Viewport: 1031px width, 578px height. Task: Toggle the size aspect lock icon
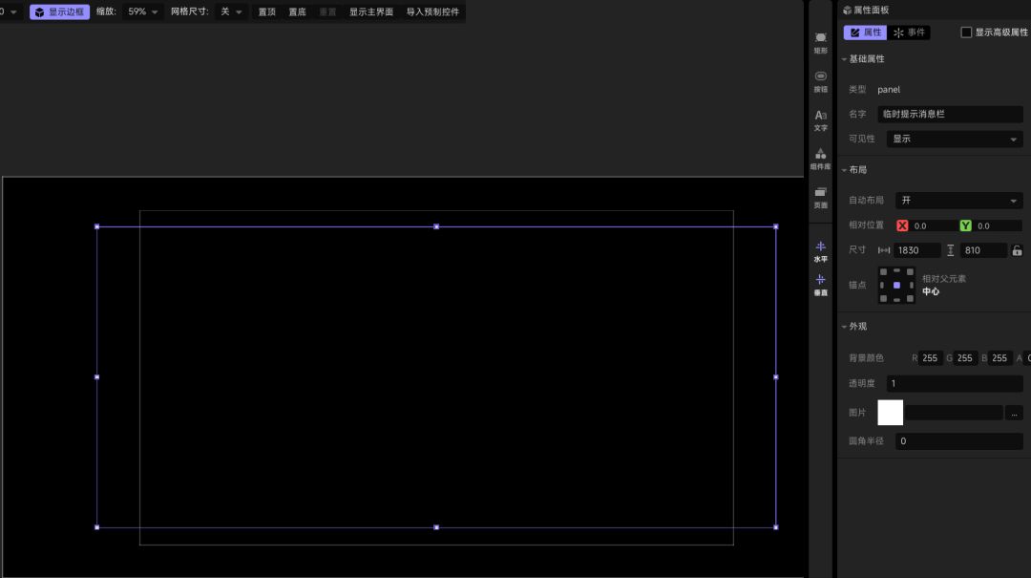pos(1018,250)
